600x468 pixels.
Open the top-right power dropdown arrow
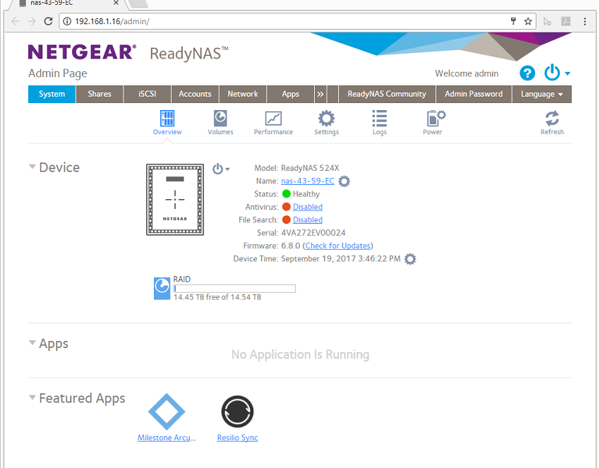pyautogui.click(x=568, y=73)
